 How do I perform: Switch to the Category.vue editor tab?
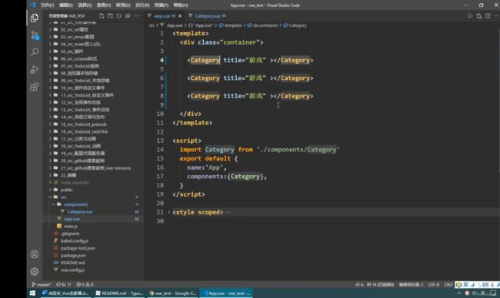(x=207, y=16)
